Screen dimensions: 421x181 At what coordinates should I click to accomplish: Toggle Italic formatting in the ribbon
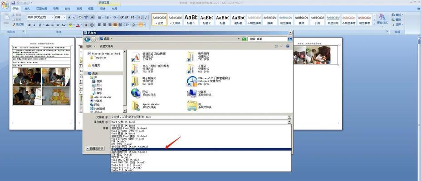(x=34, y=25)
